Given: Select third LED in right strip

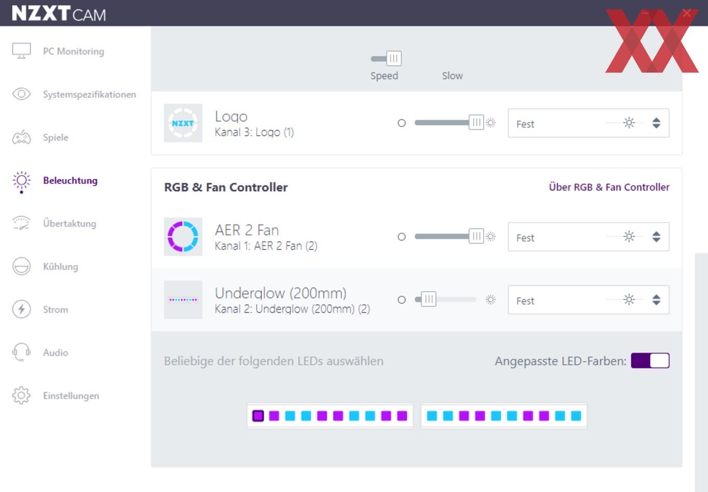Looking at the screenshot, I should [464, 416].
